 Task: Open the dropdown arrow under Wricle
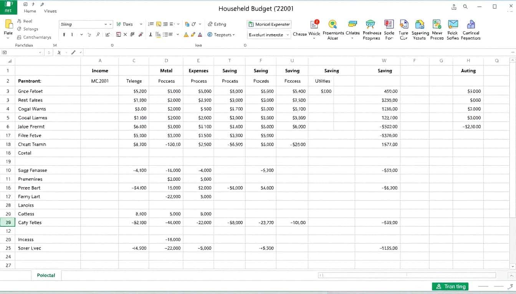[314, 38]
